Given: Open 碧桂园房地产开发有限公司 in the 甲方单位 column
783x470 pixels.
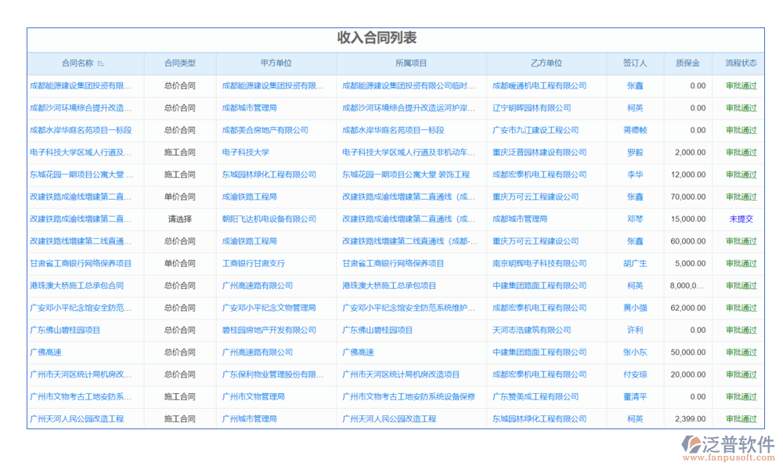Looking at the screenshot, I should coord(269,331).
